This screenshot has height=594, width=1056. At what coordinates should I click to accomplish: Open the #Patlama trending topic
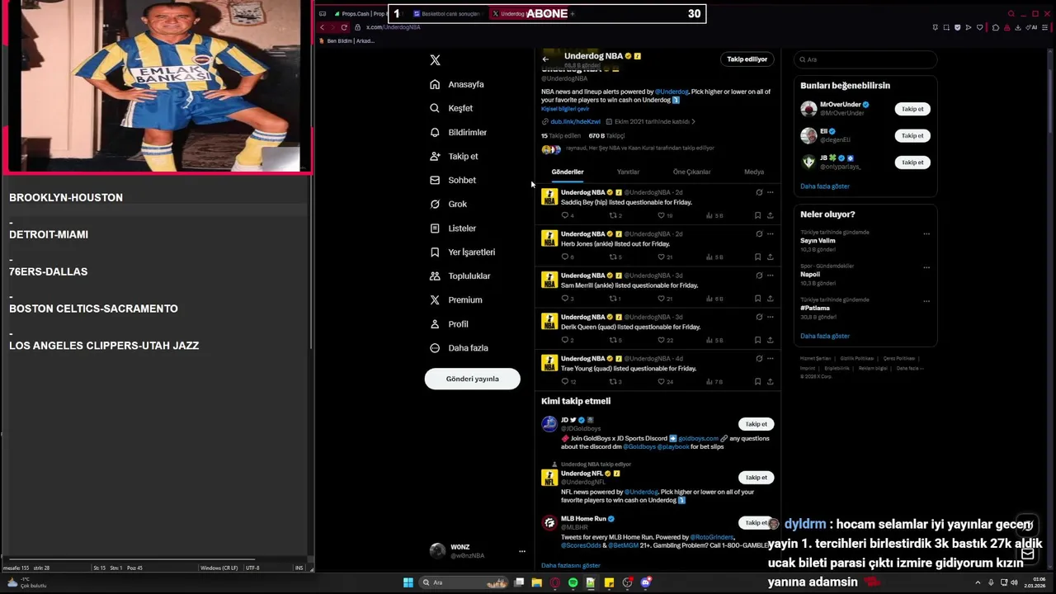coord(815,308)
